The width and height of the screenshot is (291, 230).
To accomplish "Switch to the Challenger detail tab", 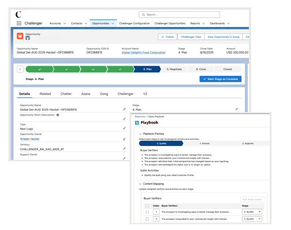I will click(126, 94).
